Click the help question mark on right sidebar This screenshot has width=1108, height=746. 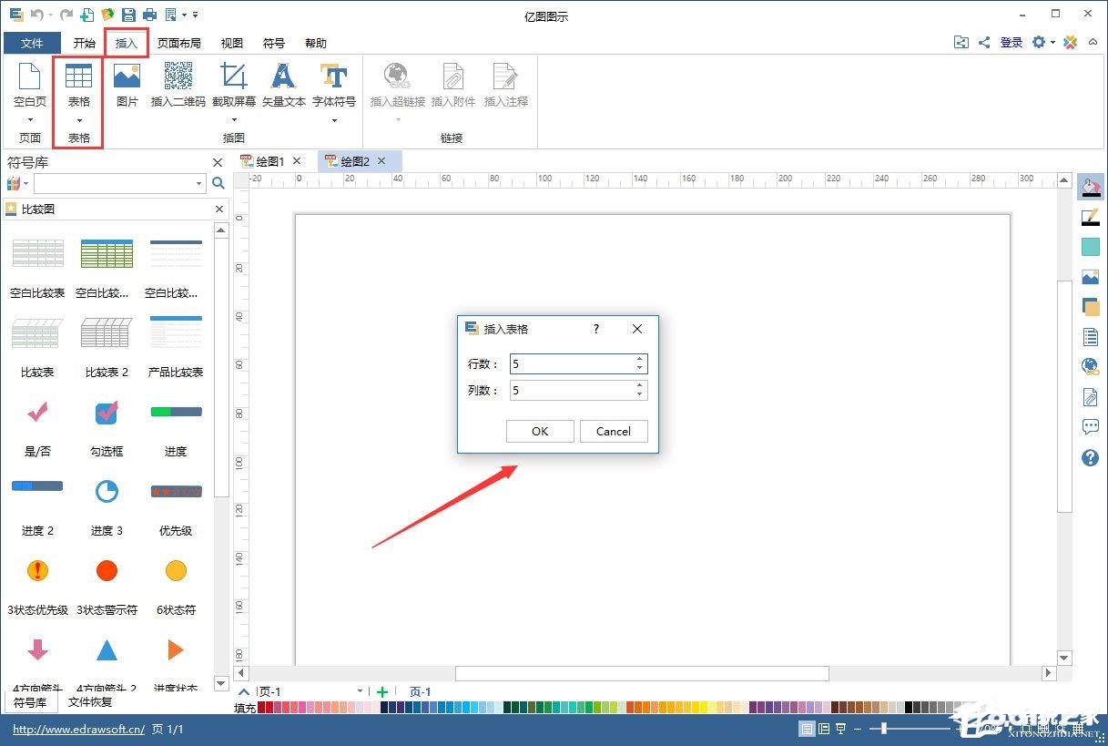pos(1090,457)
